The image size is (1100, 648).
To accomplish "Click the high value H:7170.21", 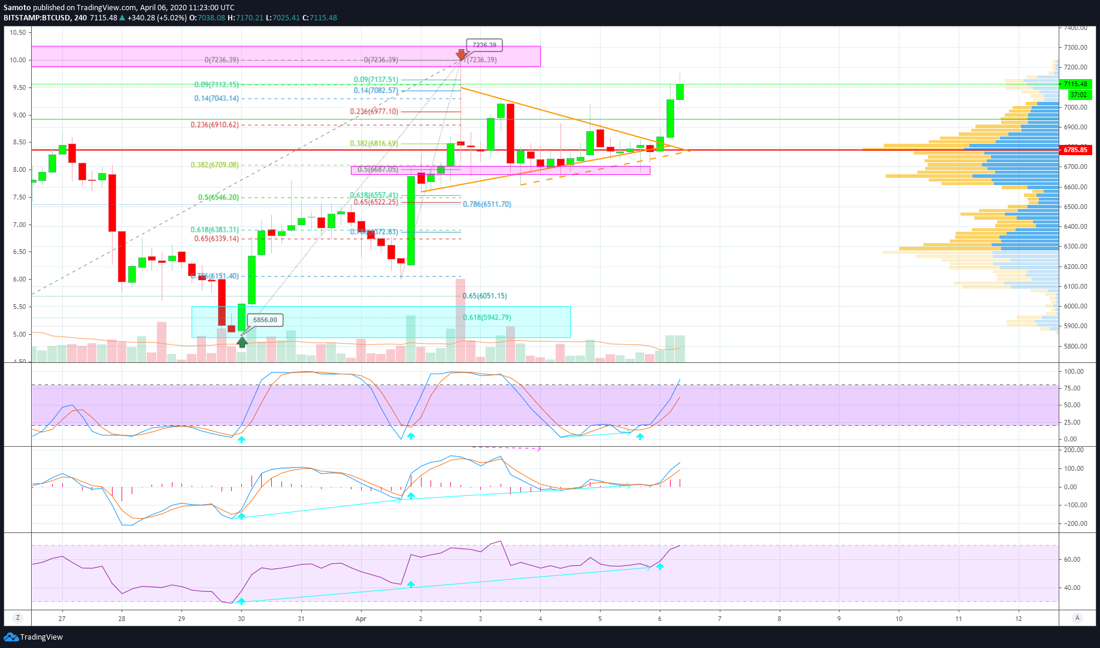I will (246, 18).
